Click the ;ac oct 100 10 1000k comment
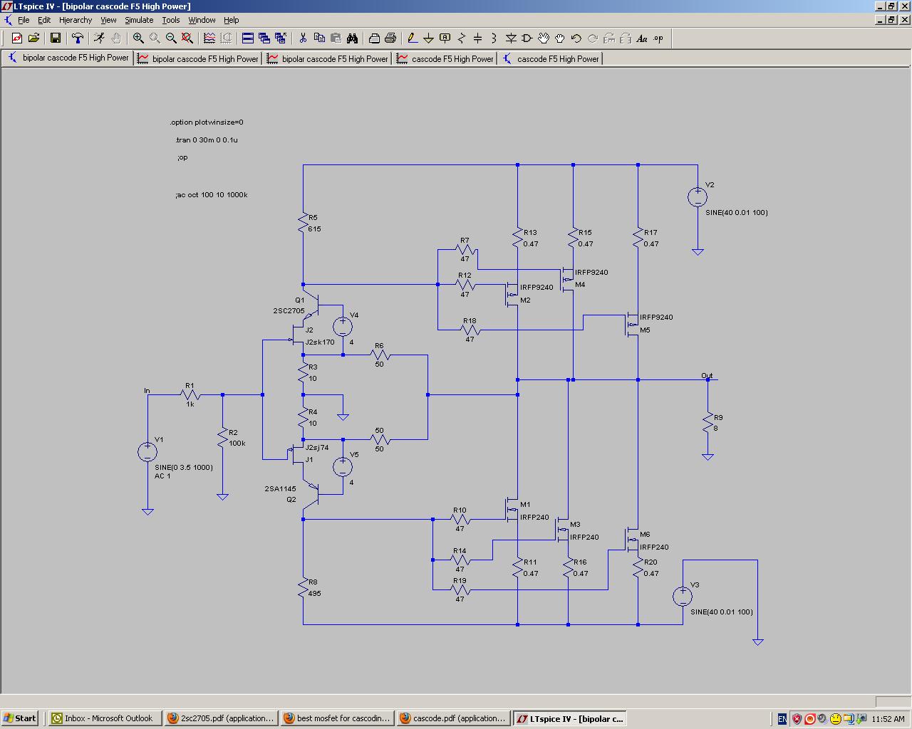912x729 pixels. pos(212,194)
